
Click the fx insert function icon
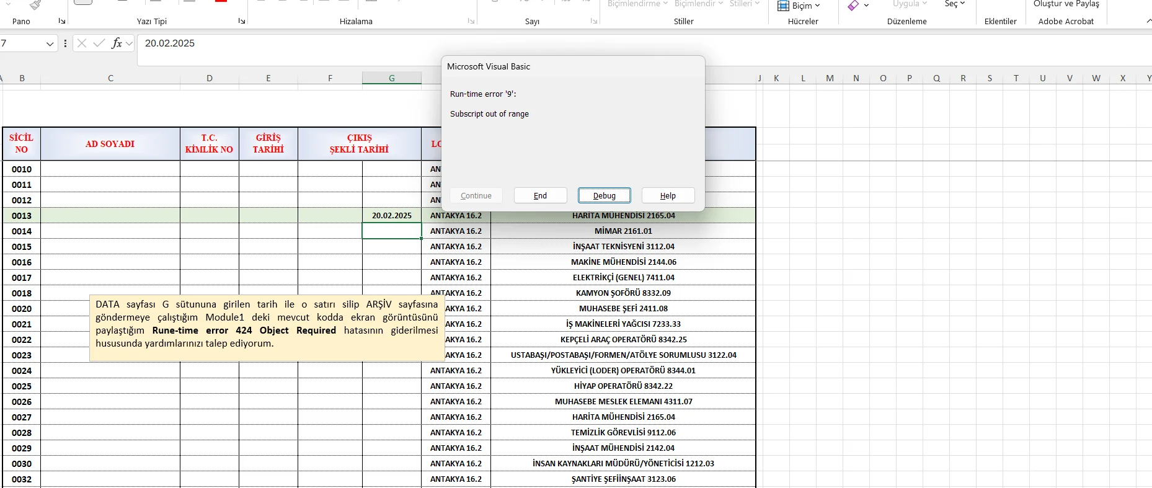pyautogui.click(x=116, y=43)
